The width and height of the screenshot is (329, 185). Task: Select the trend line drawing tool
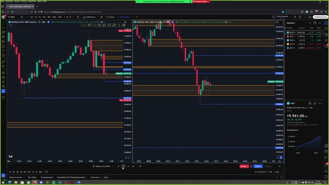3,27
